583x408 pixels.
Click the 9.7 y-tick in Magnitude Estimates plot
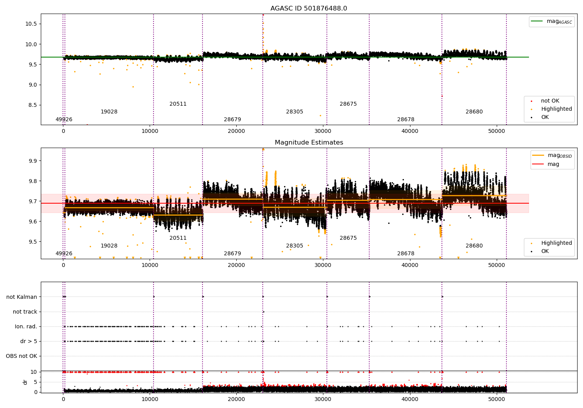point(32,201)
